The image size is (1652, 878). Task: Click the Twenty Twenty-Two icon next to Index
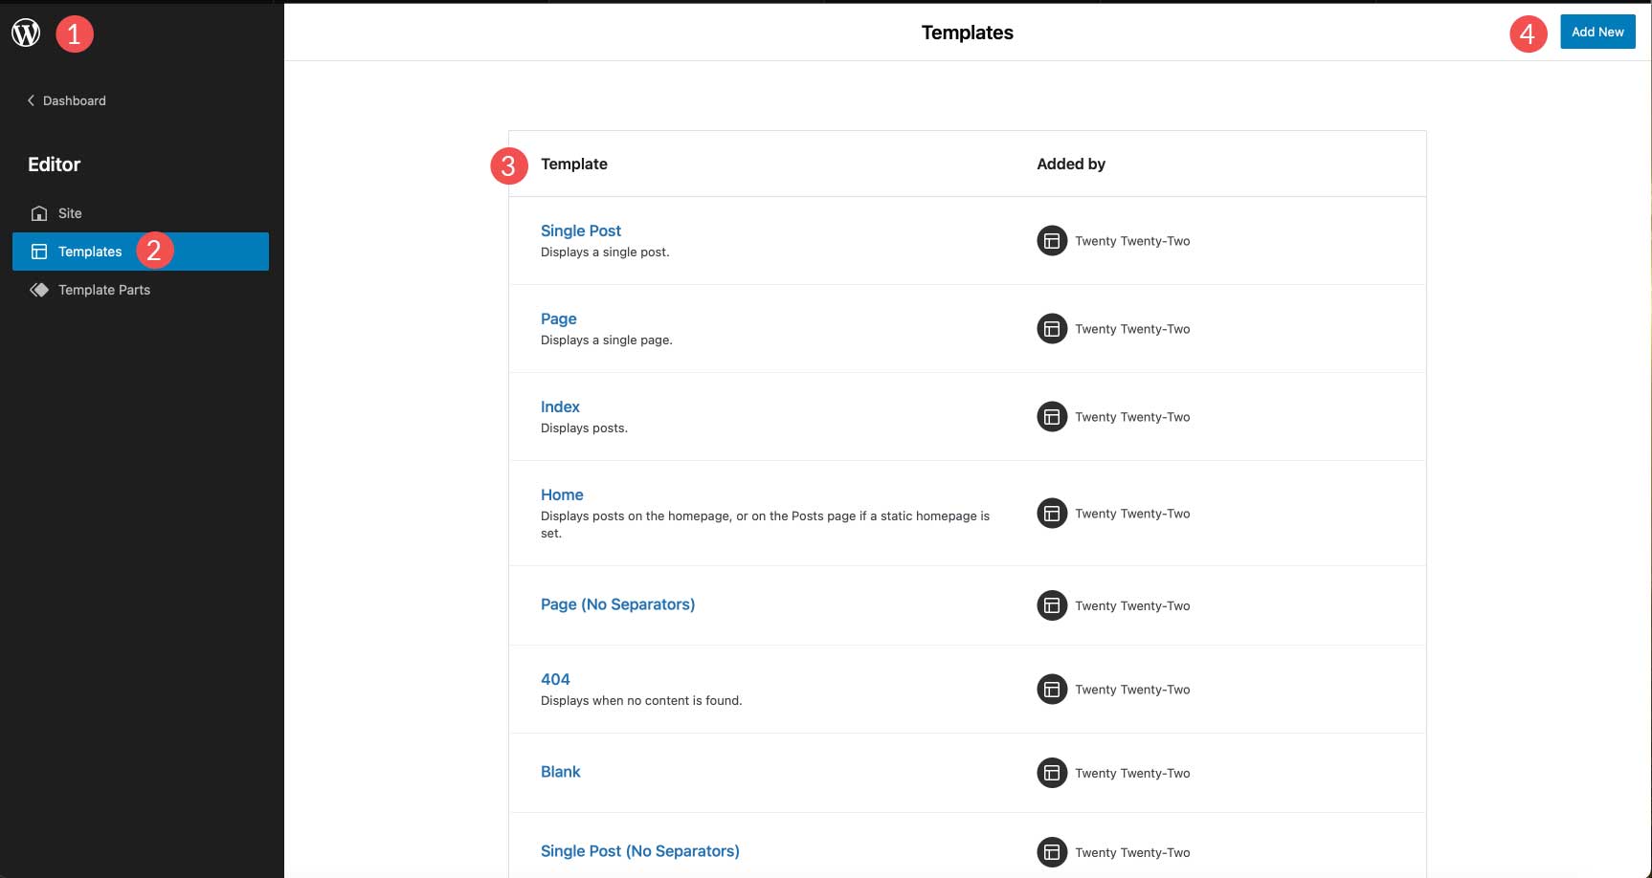click(x=1052, y=416)
